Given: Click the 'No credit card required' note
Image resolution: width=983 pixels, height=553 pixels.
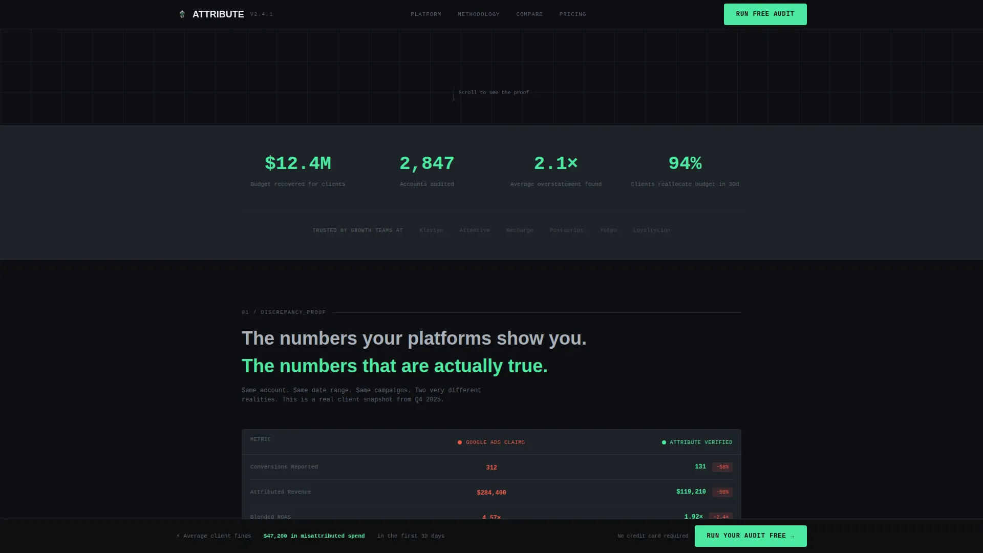Looking at the screenshot, I should tap(653, 536).
